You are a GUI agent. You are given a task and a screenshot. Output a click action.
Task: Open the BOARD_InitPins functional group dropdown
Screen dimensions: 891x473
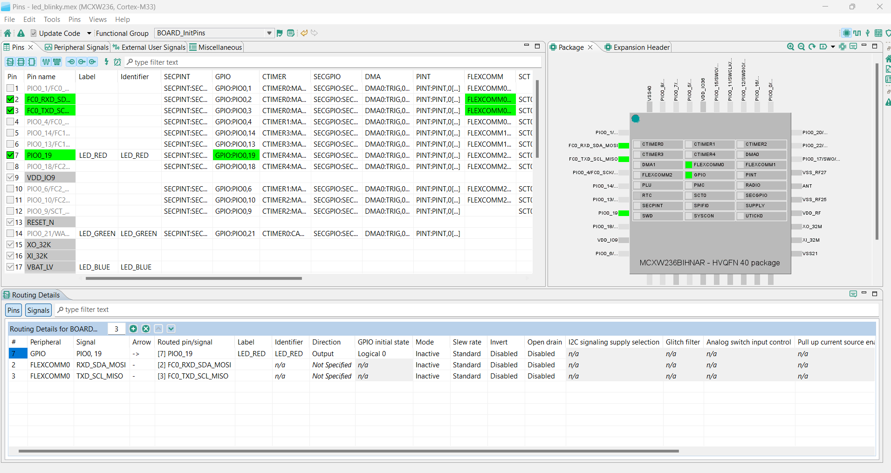pyautogui.click(x=269, y=33)
